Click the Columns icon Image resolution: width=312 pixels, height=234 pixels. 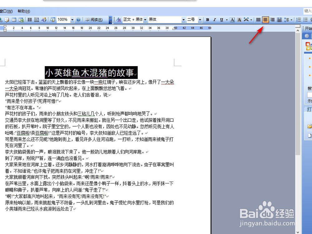click(x=30, y=20)
